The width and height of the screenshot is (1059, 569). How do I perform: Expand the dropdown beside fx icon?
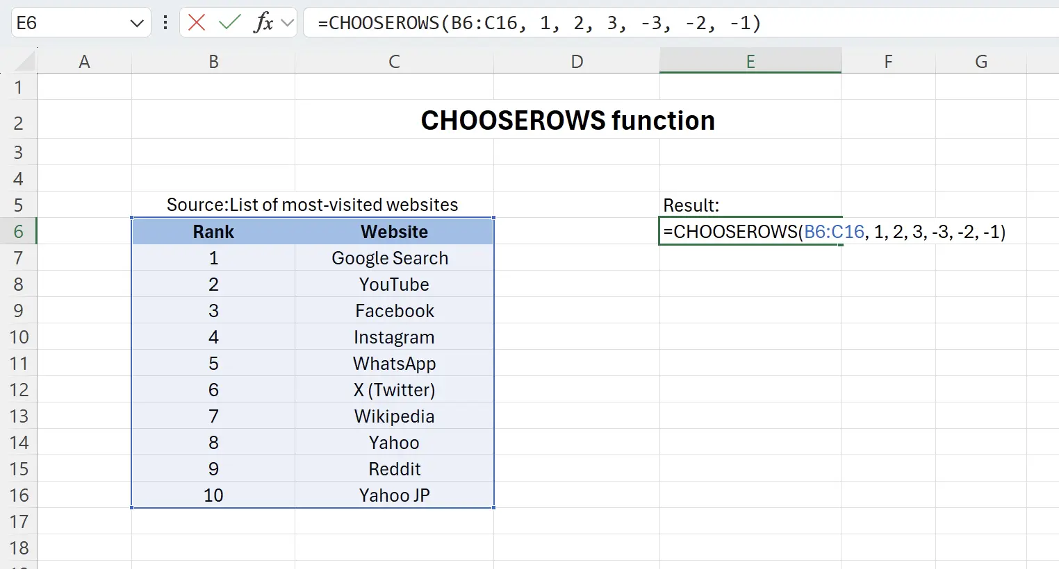287,23
